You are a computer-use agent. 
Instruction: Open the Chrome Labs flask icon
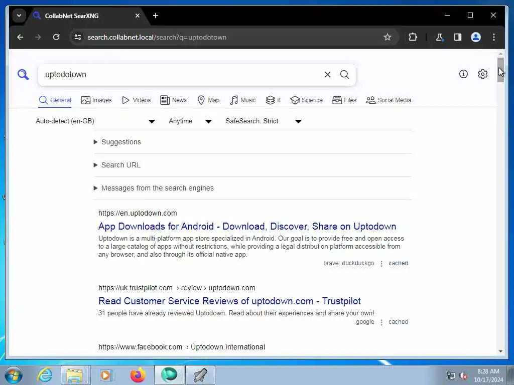point(440,37)
